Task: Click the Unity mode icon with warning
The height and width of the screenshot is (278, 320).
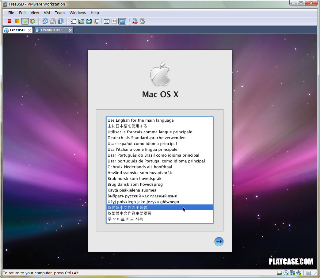Action: pyautogui.click(x=97, y=21)
